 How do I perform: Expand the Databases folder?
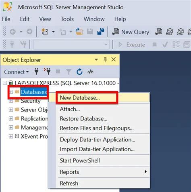11,92
